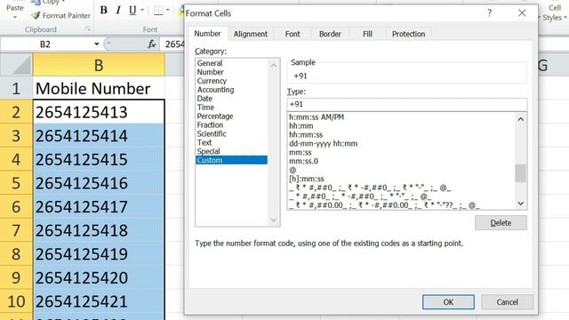Toggle Bold formatting in the ribbon

coord(103,10)
